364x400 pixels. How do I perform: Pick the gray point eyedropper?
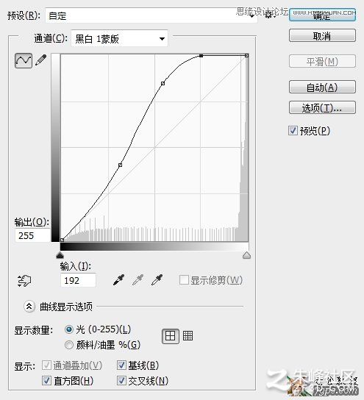pyautogui.click(x=138, y=279)
